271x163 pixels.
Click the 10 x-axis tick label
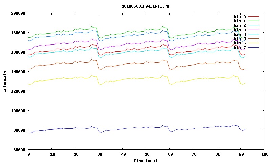(x=53, y=154)
